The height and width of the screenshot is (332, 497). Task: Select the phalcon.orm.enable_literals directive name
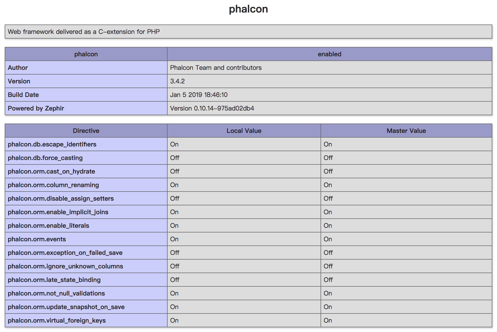tap(49, 226)
